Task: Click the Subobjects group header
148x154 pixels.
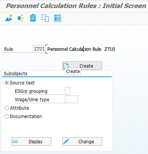Action: coord(16,74)
